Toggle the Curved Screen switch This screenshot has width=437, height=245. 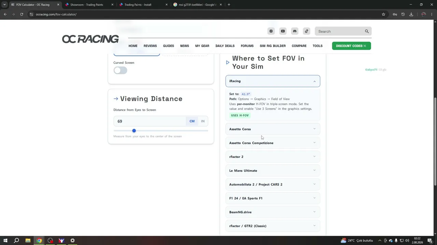click(x=121, y=70)
